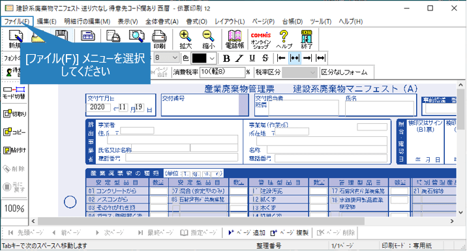This screenshot has height=251, width=467.
Task: Open the ヘルプ(H) menu
Action: click(x=350, y=22)
